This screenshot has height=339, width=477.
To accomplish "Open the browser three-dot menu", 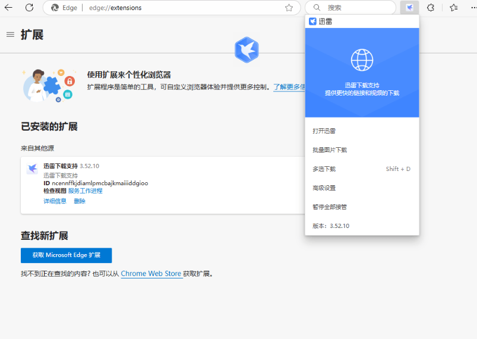I will click(473, 8).
